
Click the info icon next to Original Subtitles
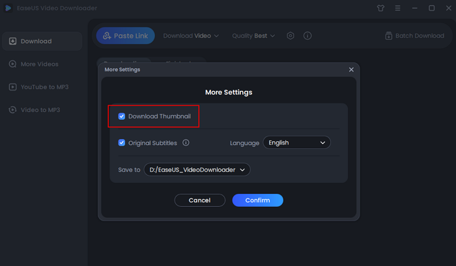point(186,142)
